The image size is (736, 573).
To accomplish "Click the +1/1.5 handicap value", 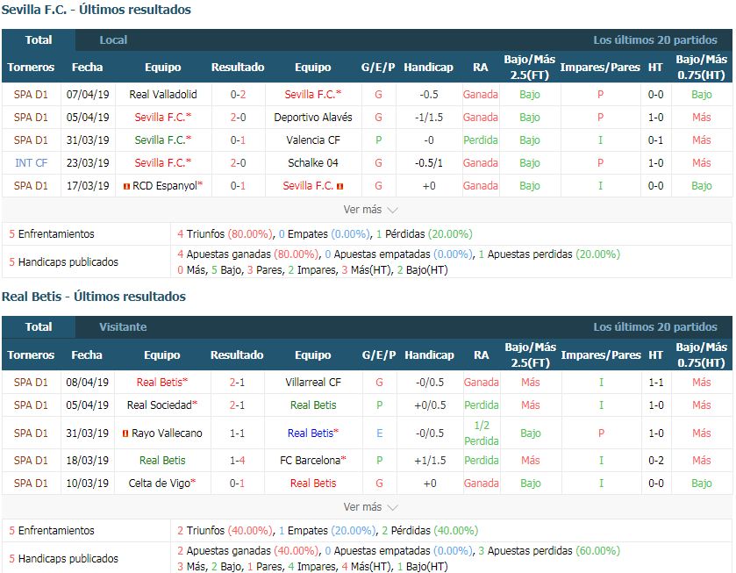I will [430, 461].
